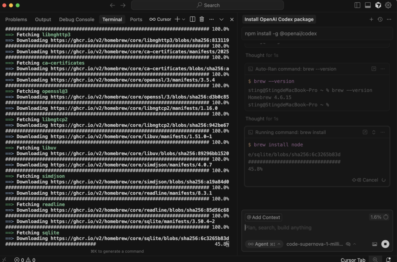Switch to the Debug Console tab
The width and height of the screenshot is (397, 262).
pos(76,19)
